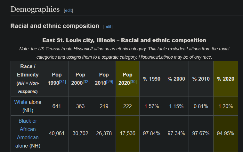Click the italic note about Hispanic/Latino category

[124, 53]
